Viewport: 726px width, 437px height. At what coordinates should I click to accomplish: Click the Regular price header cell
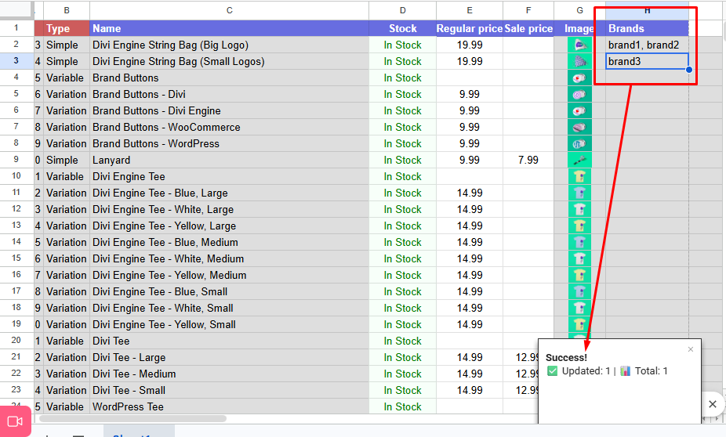[x=470, y=29]
